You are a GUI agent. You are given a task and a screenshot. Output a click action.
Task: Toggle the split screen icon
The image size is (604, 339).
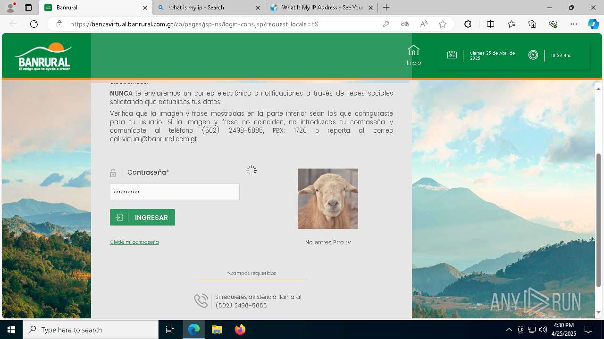pyautogui.click(x=490, y=24)
